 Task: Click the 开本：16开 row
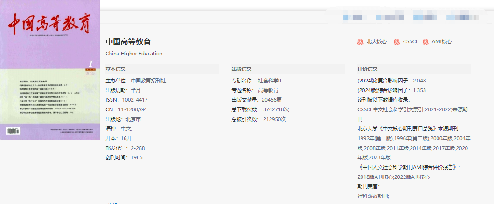(119, 138)
